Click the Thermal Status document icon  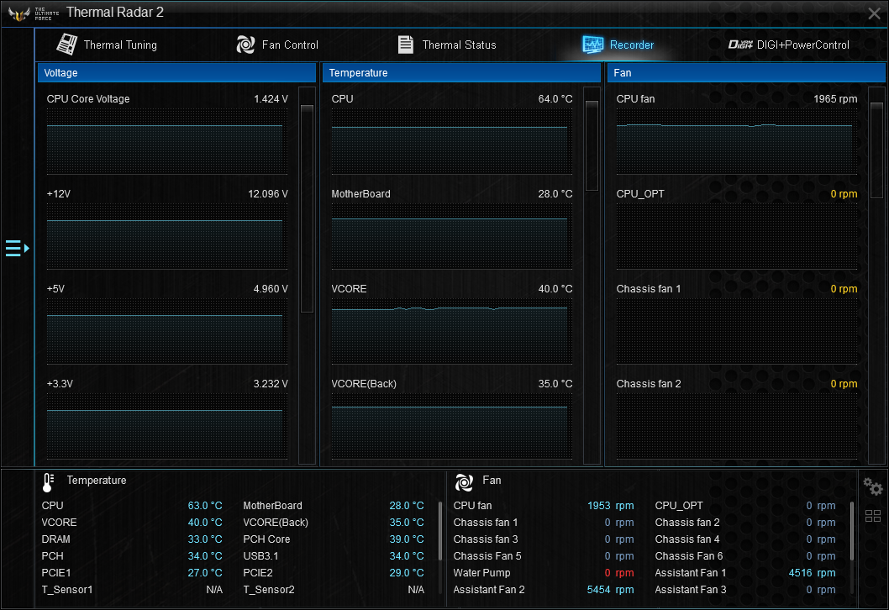click(405, 45)
